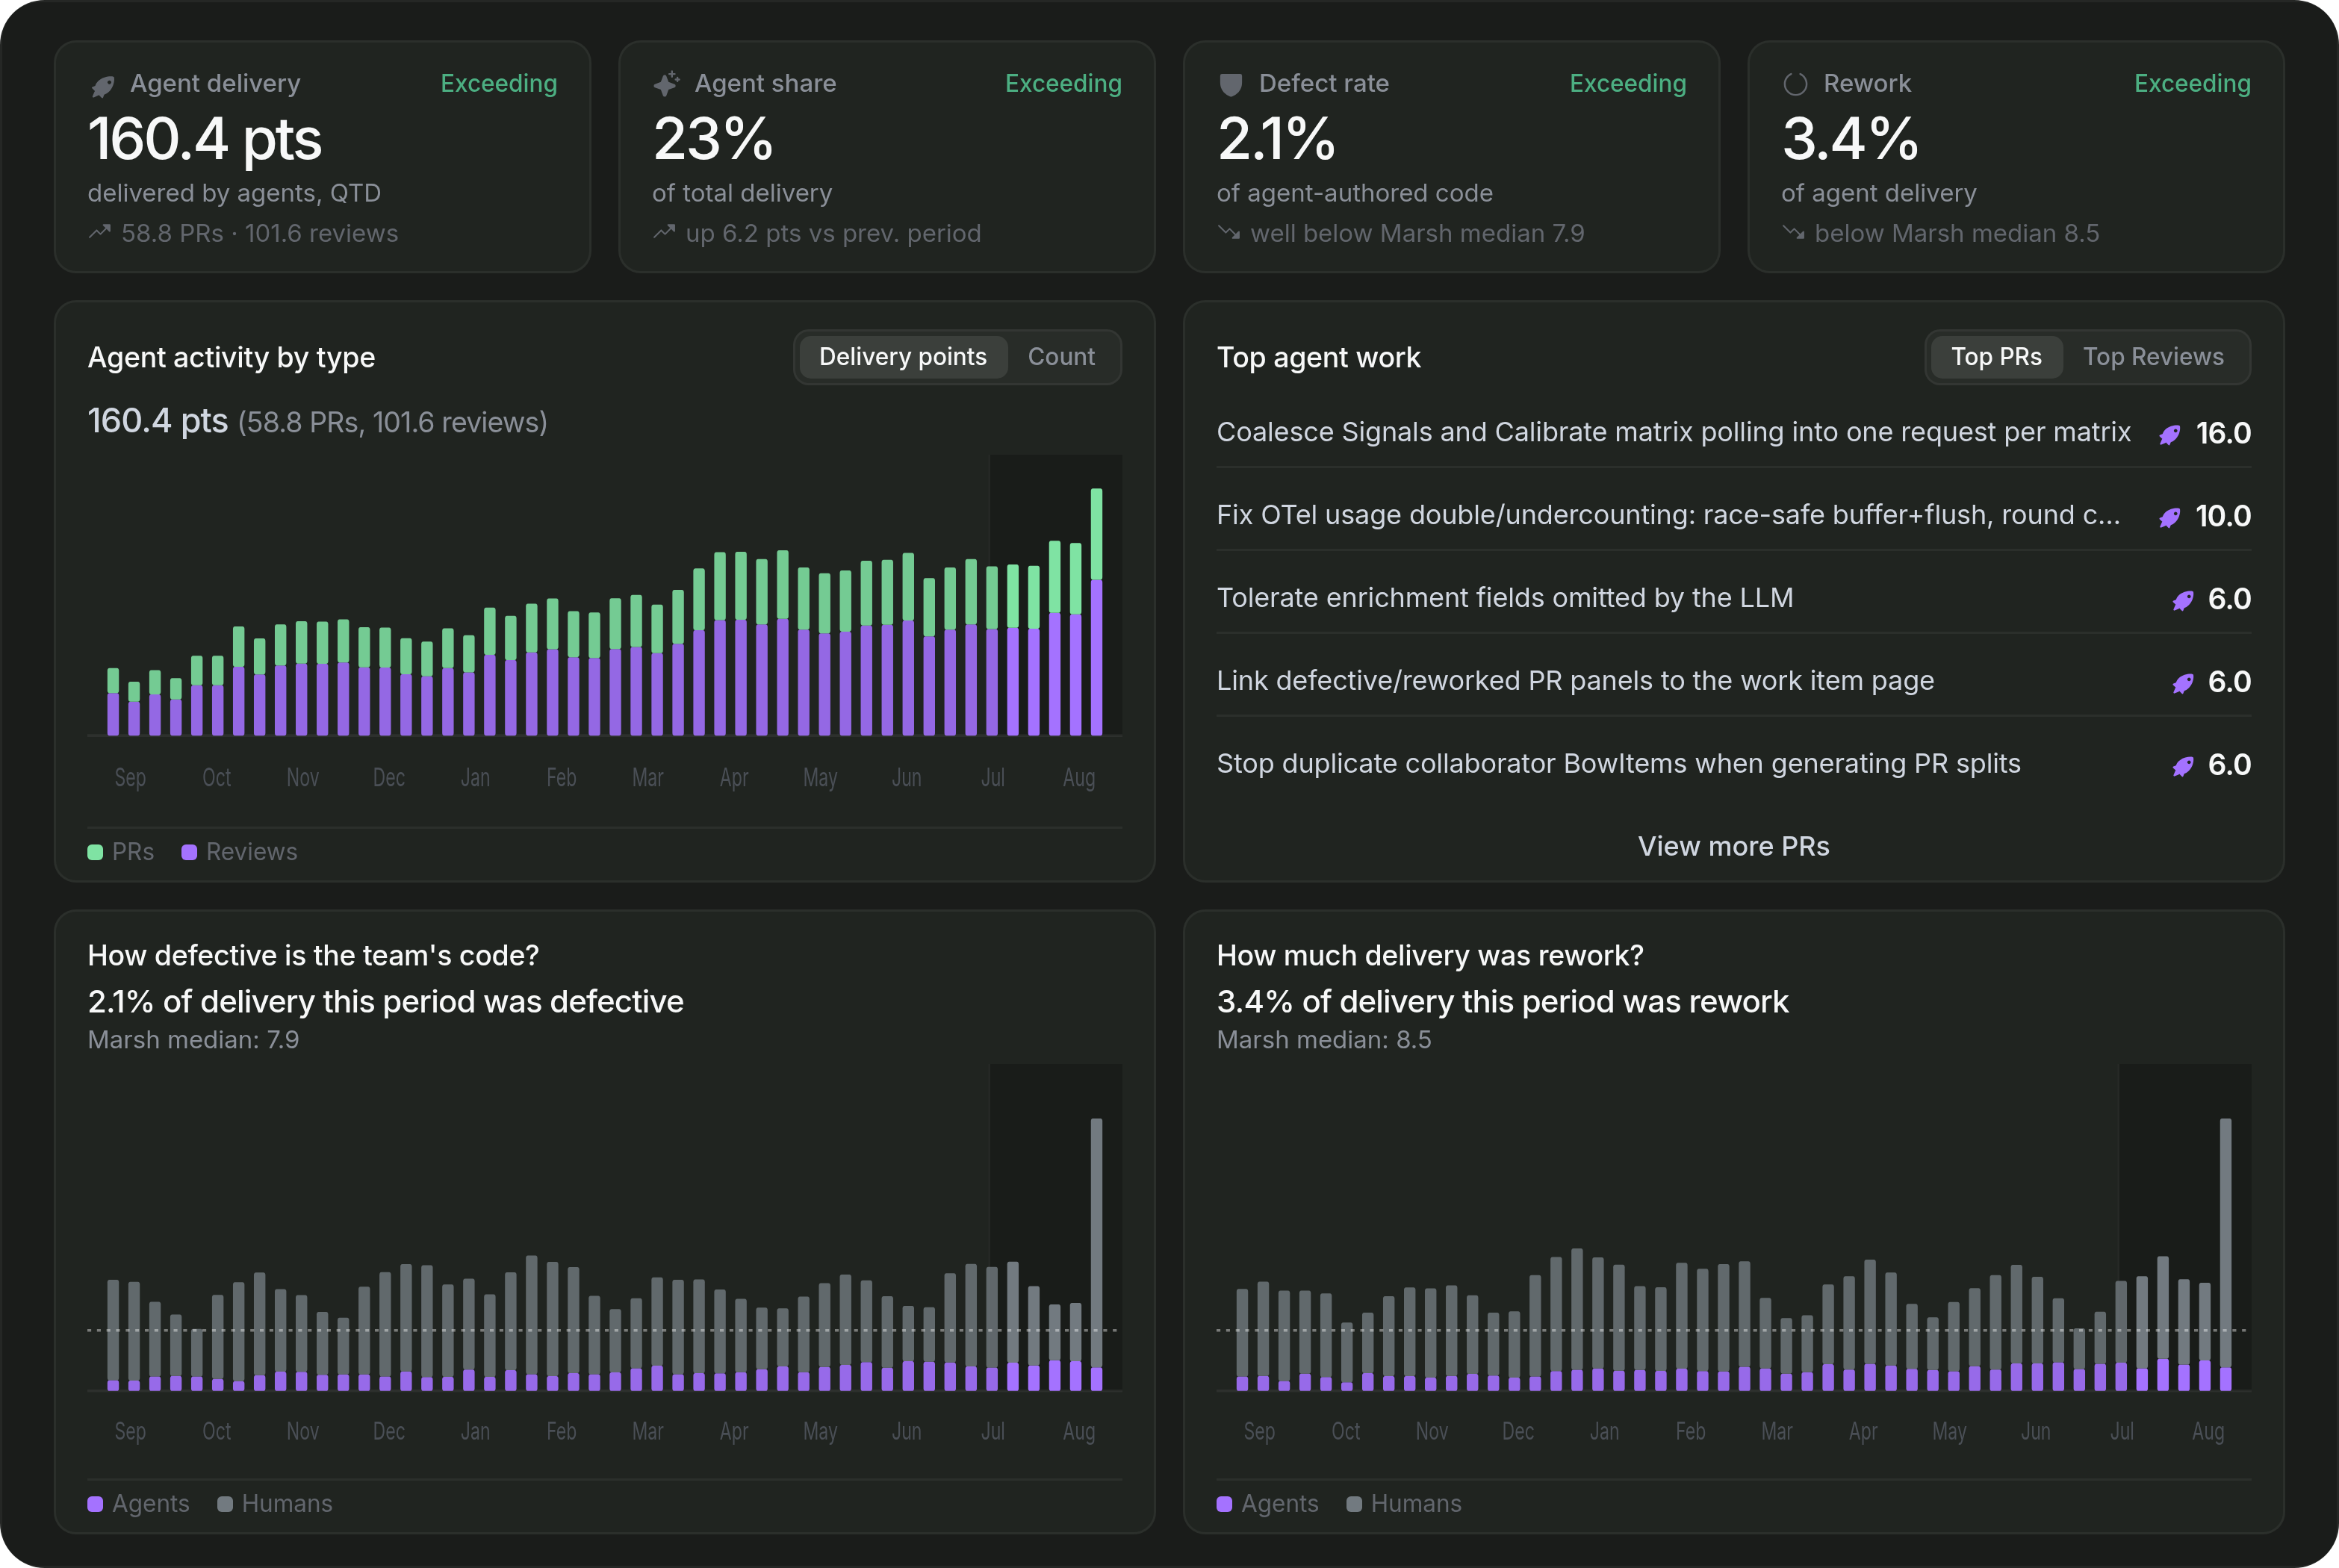Screen dimensions: 2339x1568
Task: Click the 'Exceeding' status on Agent delivery card
Action: pyautogui.click(x=499, y=84)
